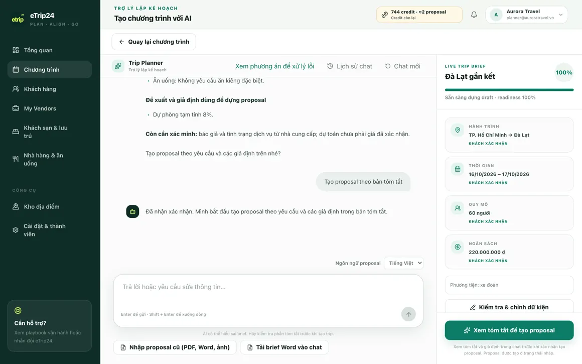The height and width of the screenshot is (364, 582).
Task: Click the 'Tạo proposal theo bản tóm tắt' message
Action: pos(363,182)
